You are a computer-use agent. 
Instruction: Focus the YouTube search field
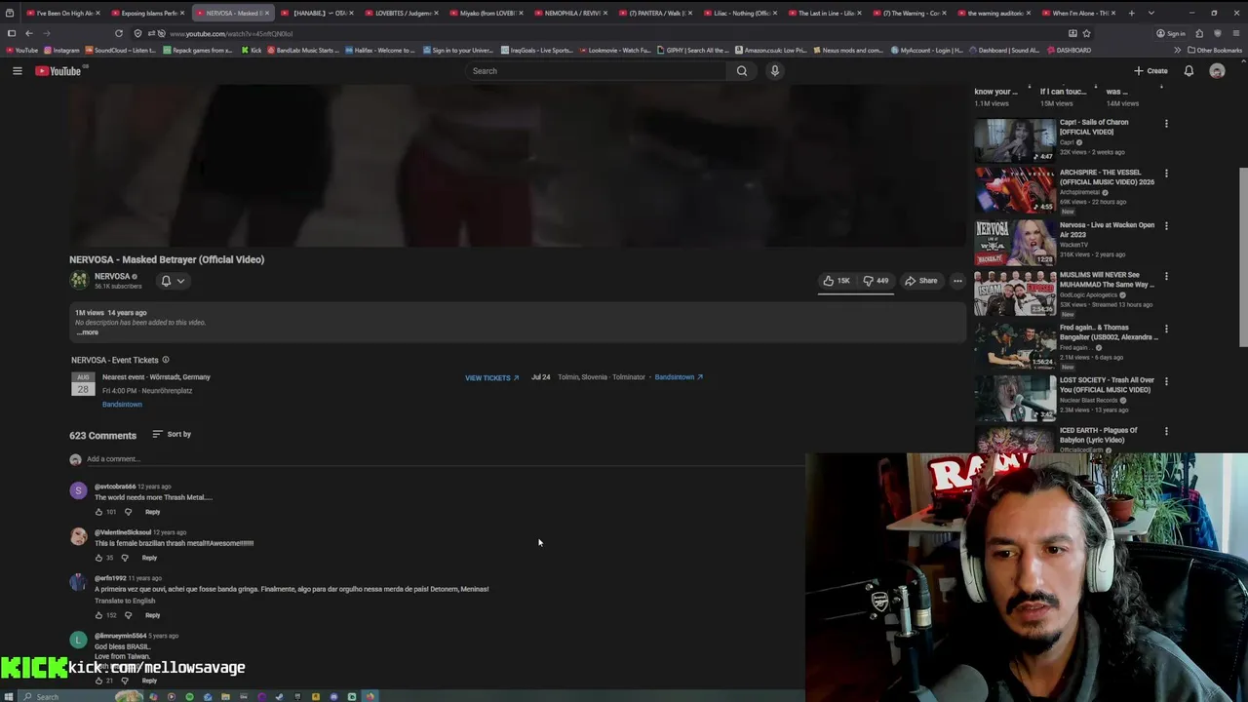point(597,70)
